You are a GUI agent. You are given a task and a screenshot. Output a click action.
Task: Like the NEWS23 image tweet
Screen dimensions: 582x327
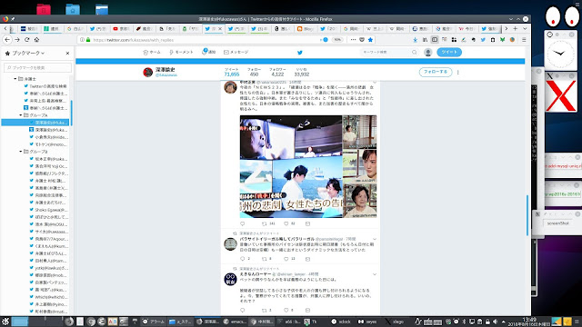[x=286, y=223]
